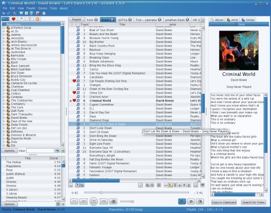Open the Playlist menu
Image resolution: width=271 pixels, height=213 pixels.
tap(31, 8)
